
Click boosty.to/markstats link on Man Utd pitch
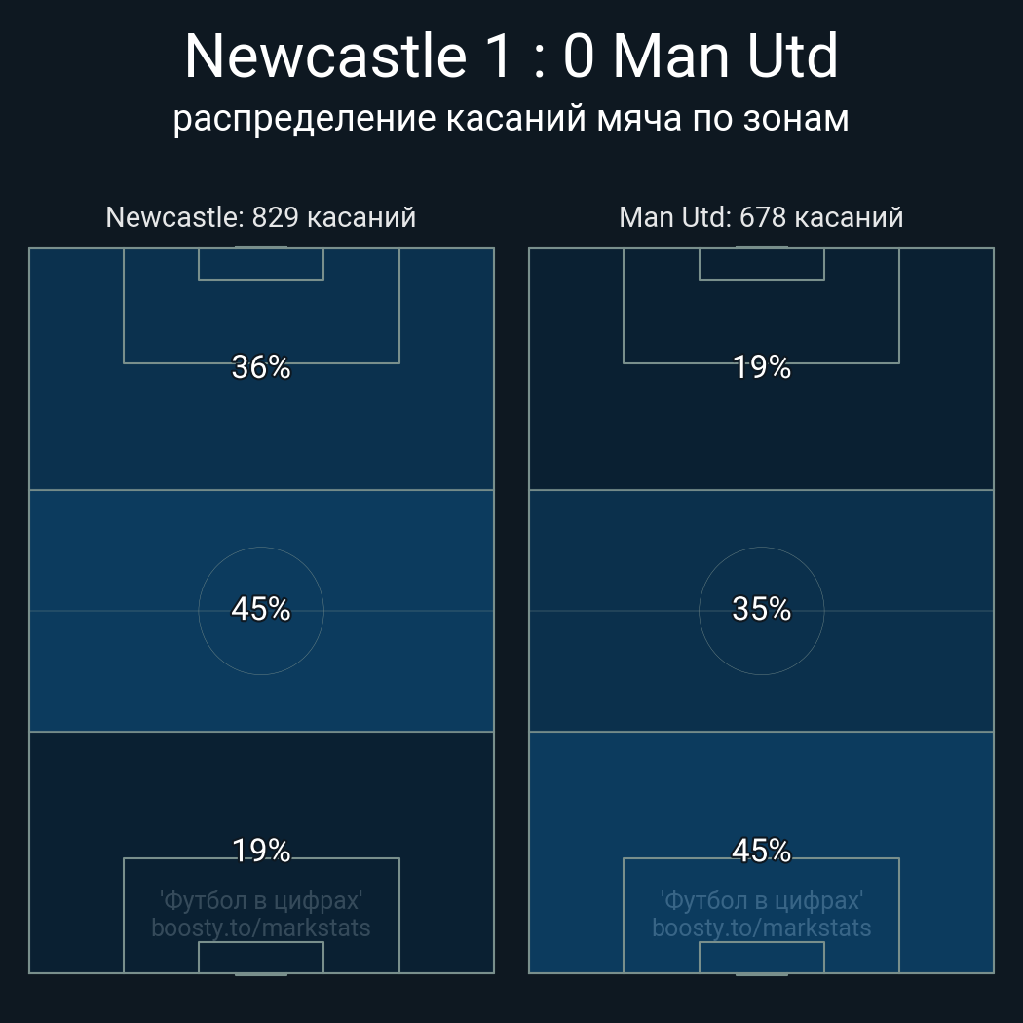point(762,928)
